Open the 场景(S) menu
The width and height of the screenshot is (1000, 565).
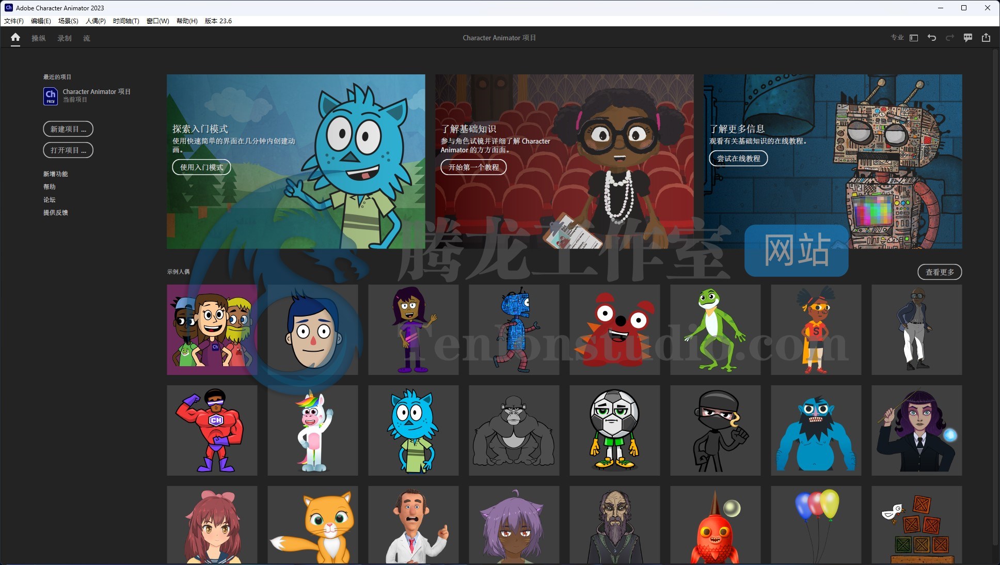point(68,21)
